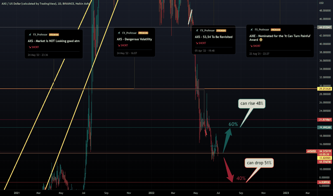Click the Premium badge on the AXIE Award card
This screenshot has width=333, height=196.
[276, 30]
